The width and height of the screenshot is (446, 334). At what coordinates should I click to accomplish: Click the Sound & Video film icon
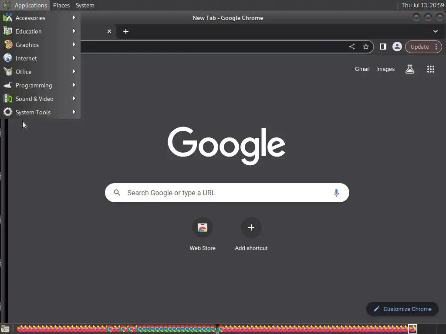click(8, 99)
